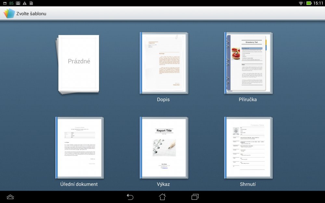
Task: Select the blank 'Prázdné' template
Action: tap(79, 64)
